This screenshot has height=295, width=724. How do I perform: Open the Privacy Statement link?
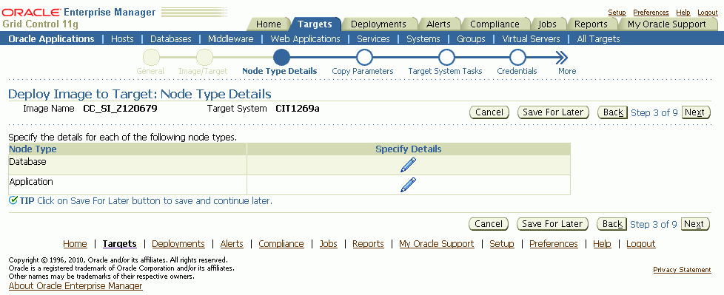click(x=682, y=270)
